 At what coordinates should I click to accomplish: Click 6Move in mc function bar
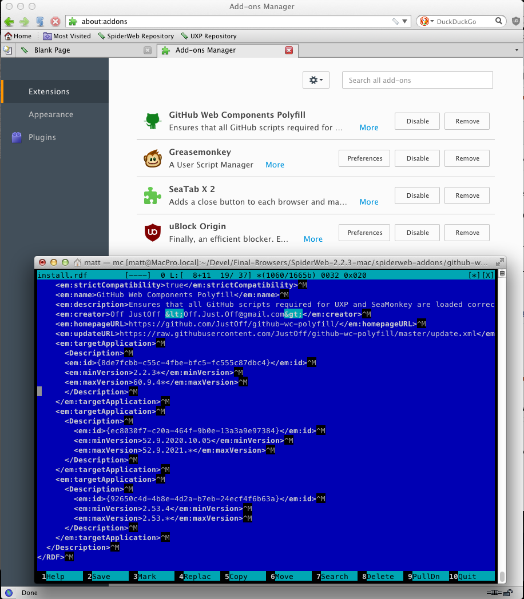[288, 576]
